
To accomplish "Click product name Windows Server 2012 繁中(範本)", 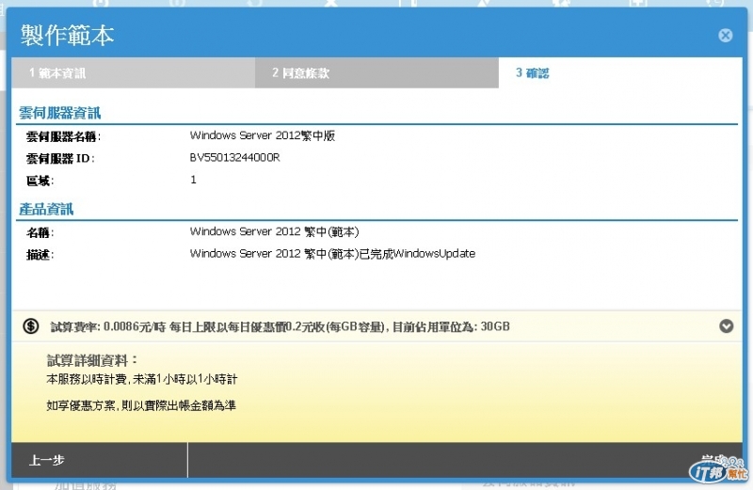I will (274, 231).
